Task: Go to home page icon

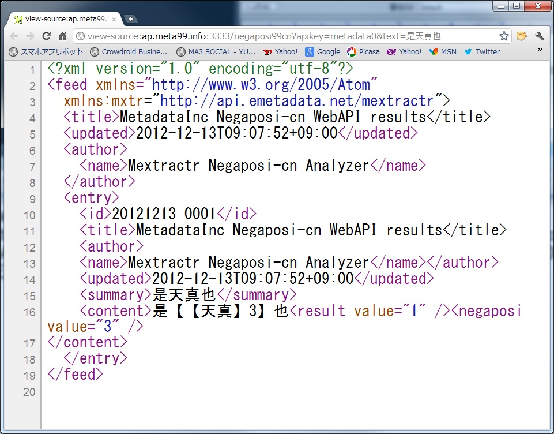Action: (x=62, y=36)
